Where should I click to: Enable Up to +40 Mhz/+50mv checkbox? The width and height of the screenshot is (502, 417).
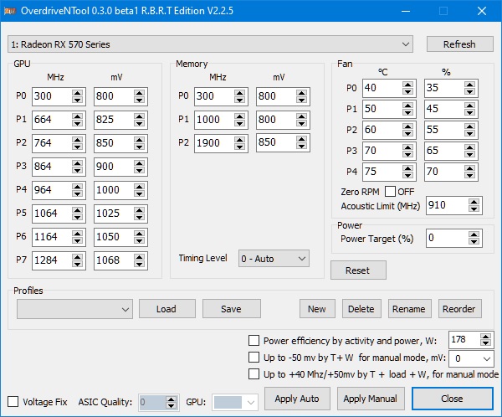(254, 373)
